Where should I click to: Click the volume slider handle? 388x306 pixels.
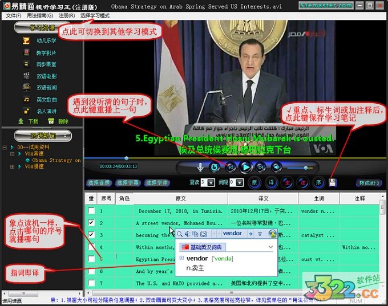[x=306, y=168]
